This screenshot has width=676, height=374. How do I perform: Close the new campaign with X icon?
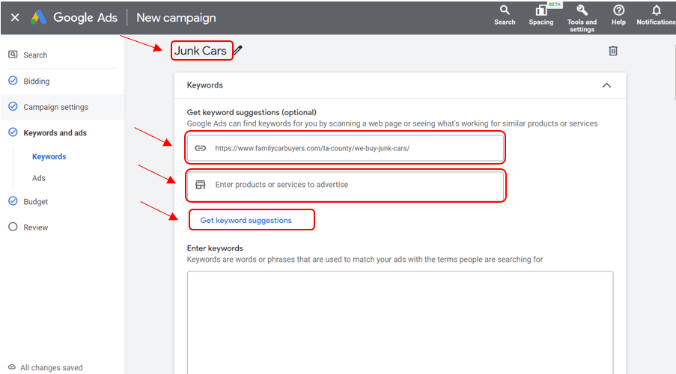[15, 17]
